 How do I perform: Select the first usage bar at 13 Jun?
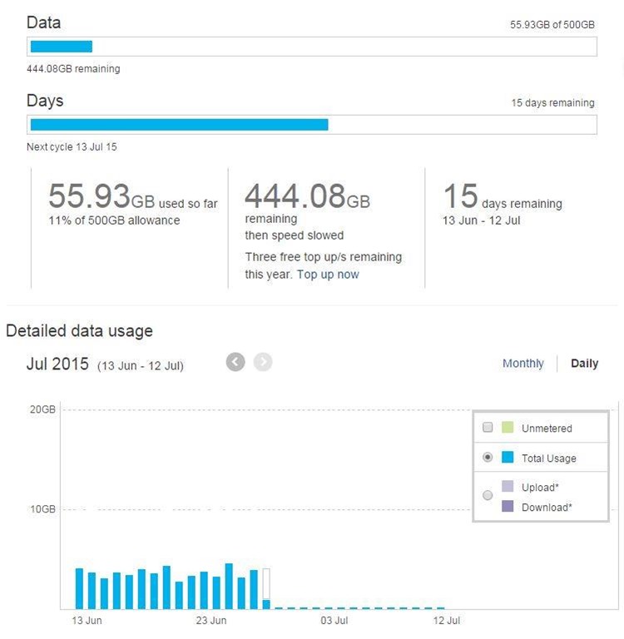(80, 588)
